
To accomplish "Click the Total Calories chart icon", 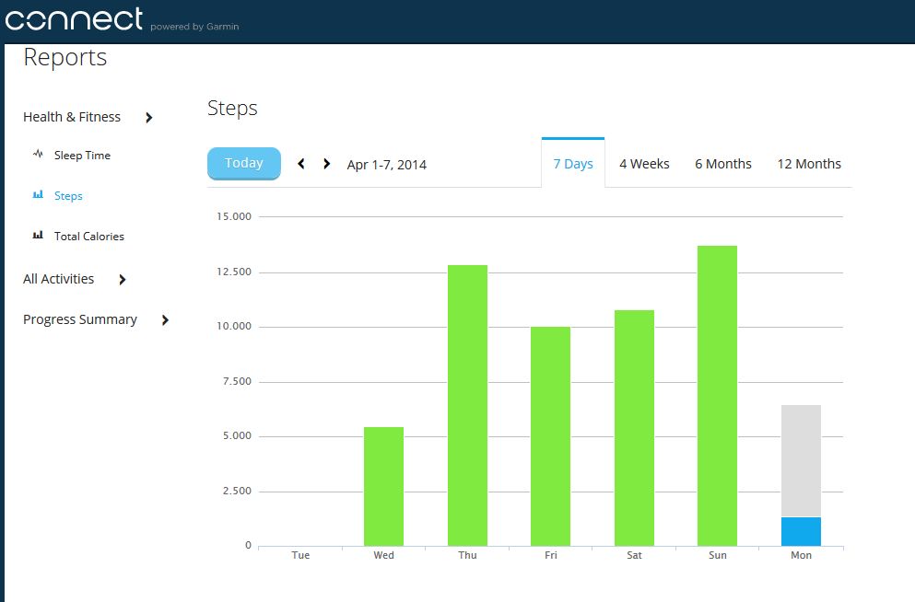I will click(38, 235).
